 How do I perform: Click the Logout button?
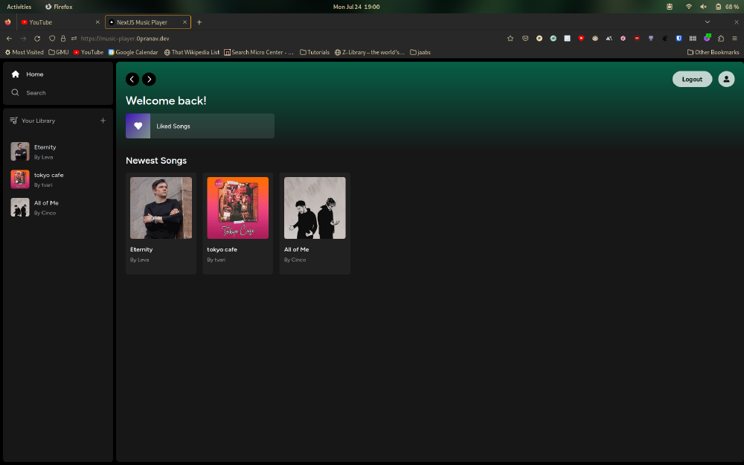pyautogui.click(x=692, y=79)
